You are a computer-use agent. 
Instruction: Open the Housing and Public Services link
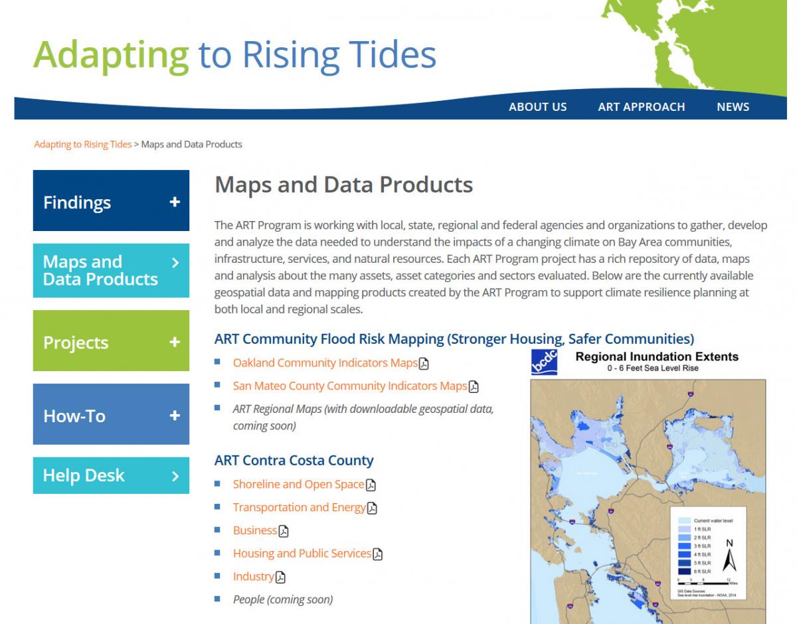[x=302, y=553]
